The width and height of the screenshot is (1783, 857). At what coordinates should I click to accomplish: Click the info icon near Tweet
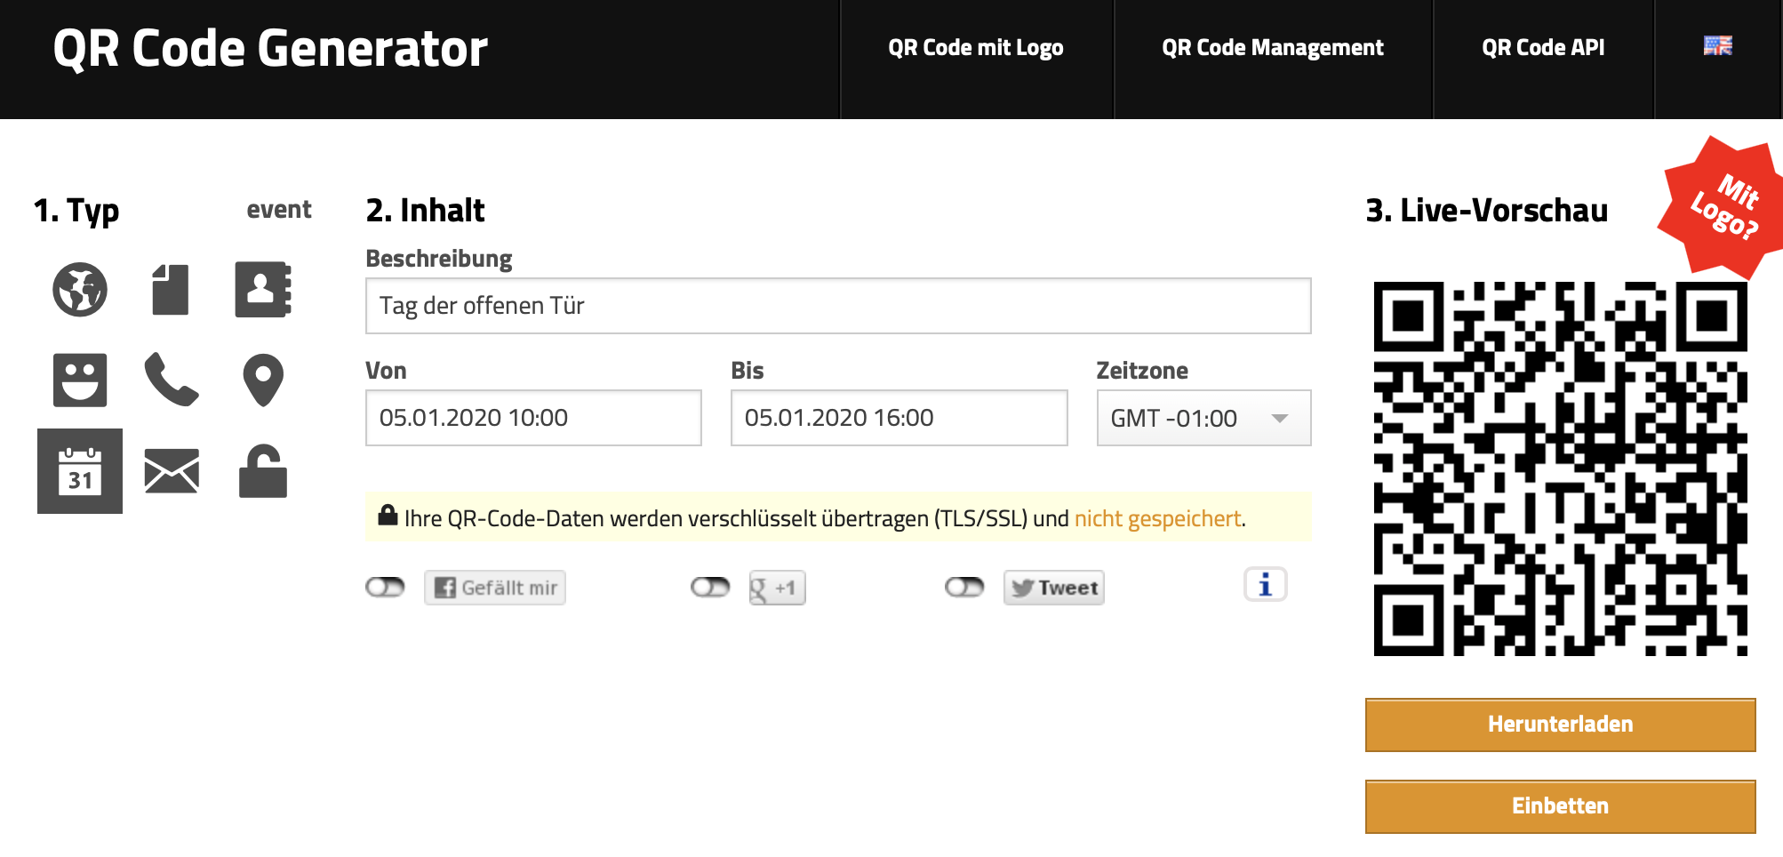coord(1265,584)
